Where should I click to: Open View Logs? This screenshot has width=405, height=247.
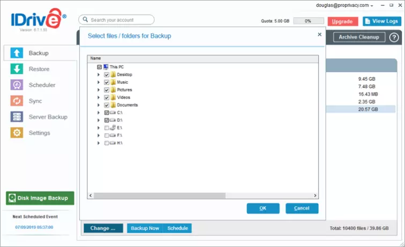382,21
